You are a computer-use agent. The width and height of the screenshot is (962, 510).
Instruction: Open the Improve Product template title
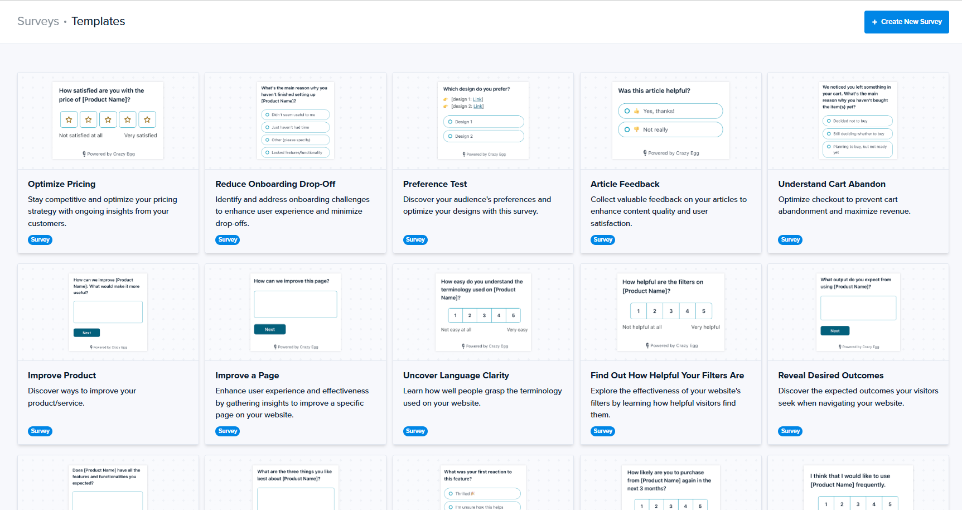click(62, 376)
